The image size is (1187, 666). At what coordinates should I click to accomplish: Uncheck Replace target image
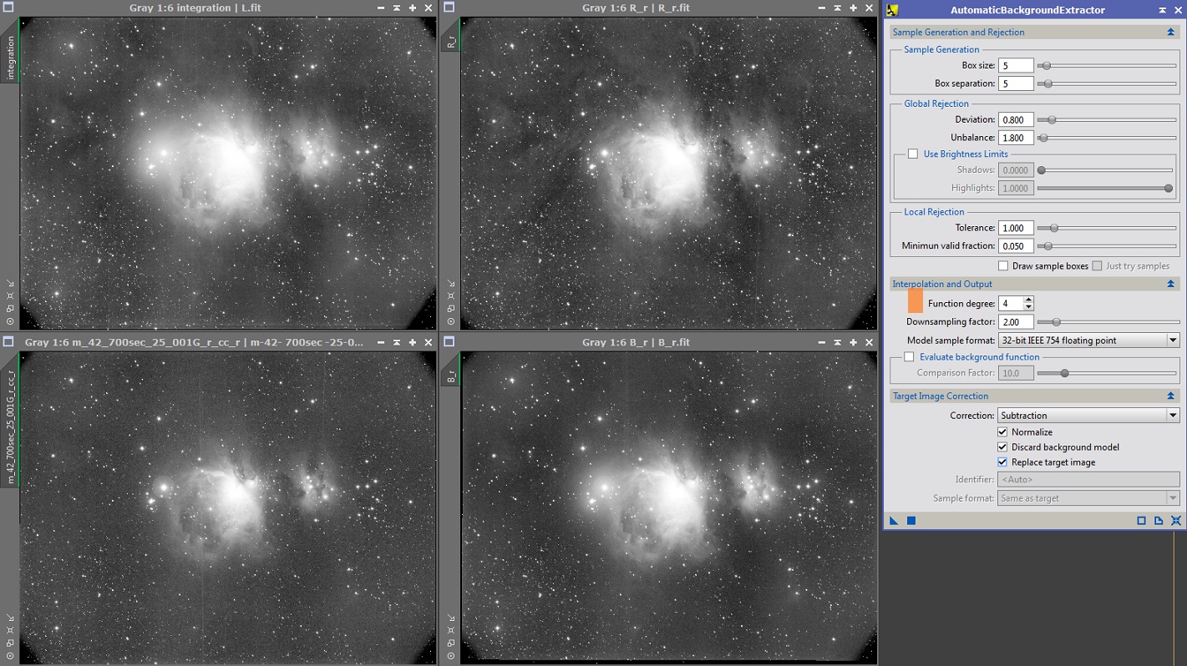pyautogui.click(x=1003, y=462)
